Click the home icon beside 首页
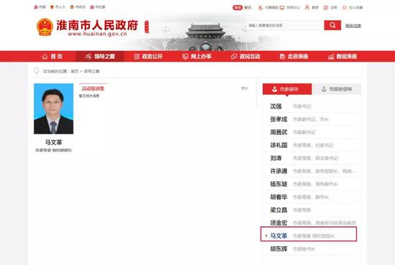395x265 pixels. (x=45, y=57)
